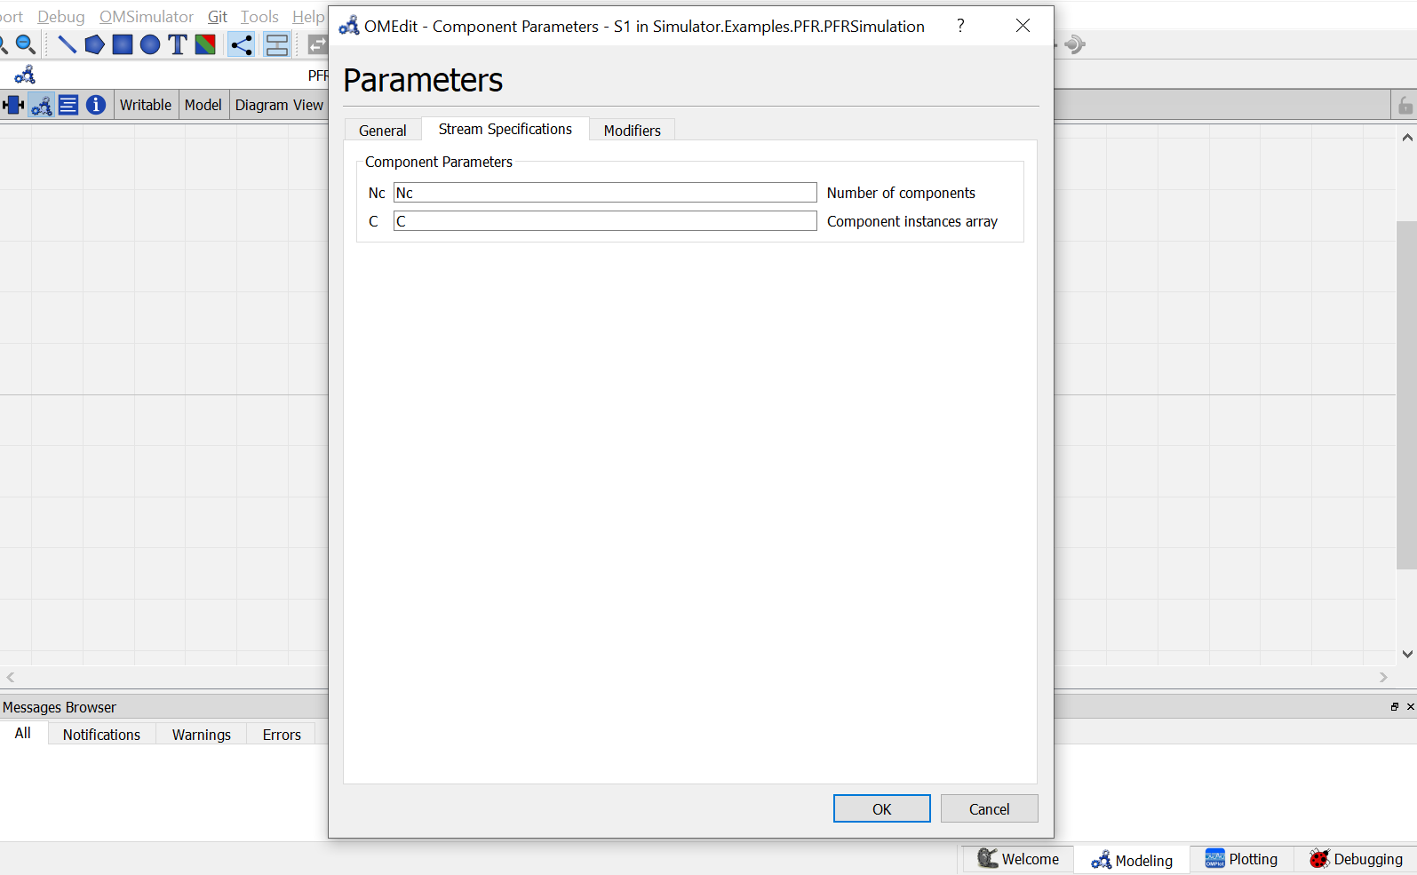1417x875 pixels.
Task: Open the OMSimulator menu
Action: tap(147, 17)
